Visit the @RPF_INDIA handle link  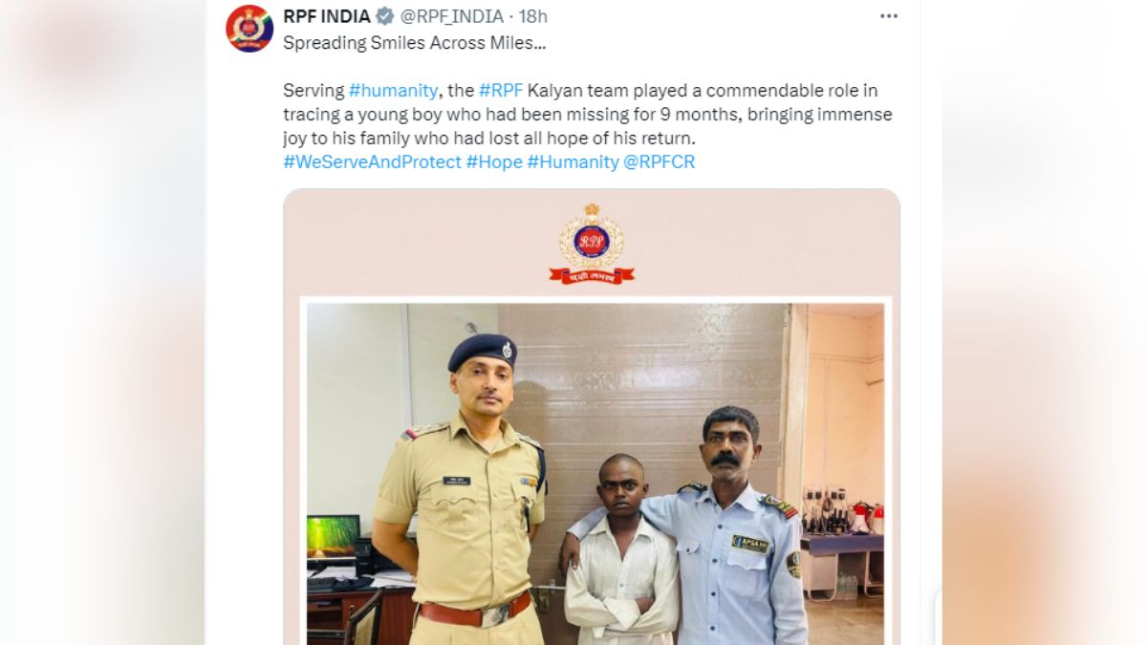451,16
